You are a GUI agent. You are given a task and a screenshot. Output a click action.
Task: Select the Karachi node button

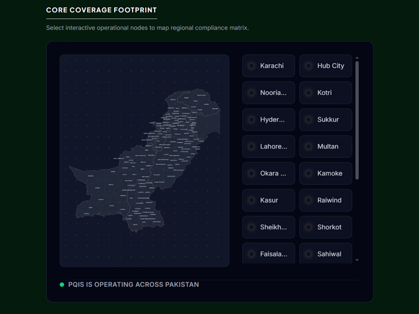click(269, 66)
